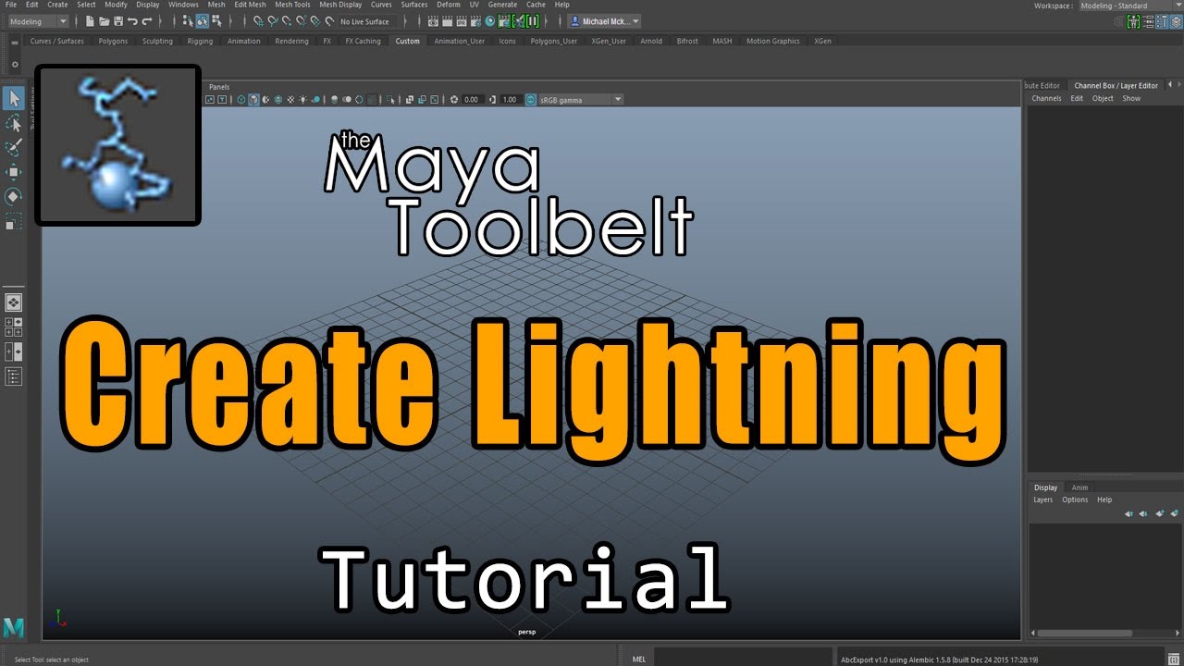
Task: Save the scene with disk icon
Action: (x=118, y=20)
